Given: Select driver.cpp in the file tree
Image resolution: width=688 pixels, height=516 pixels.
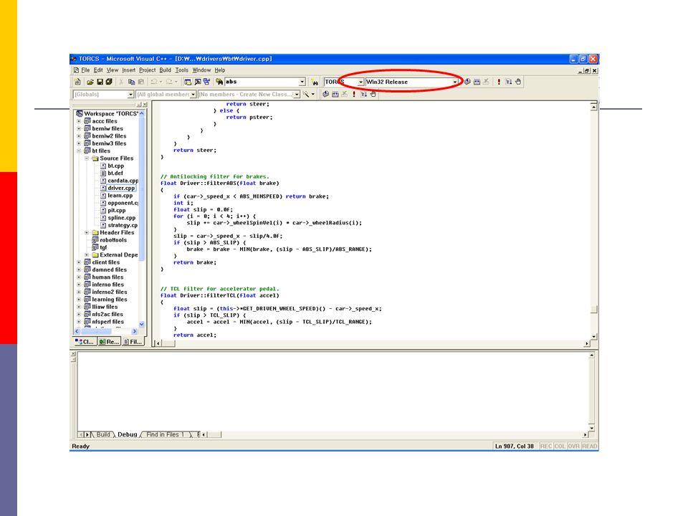Looking at the screenshot, I should pyautogui.click(x=122, y=188).
